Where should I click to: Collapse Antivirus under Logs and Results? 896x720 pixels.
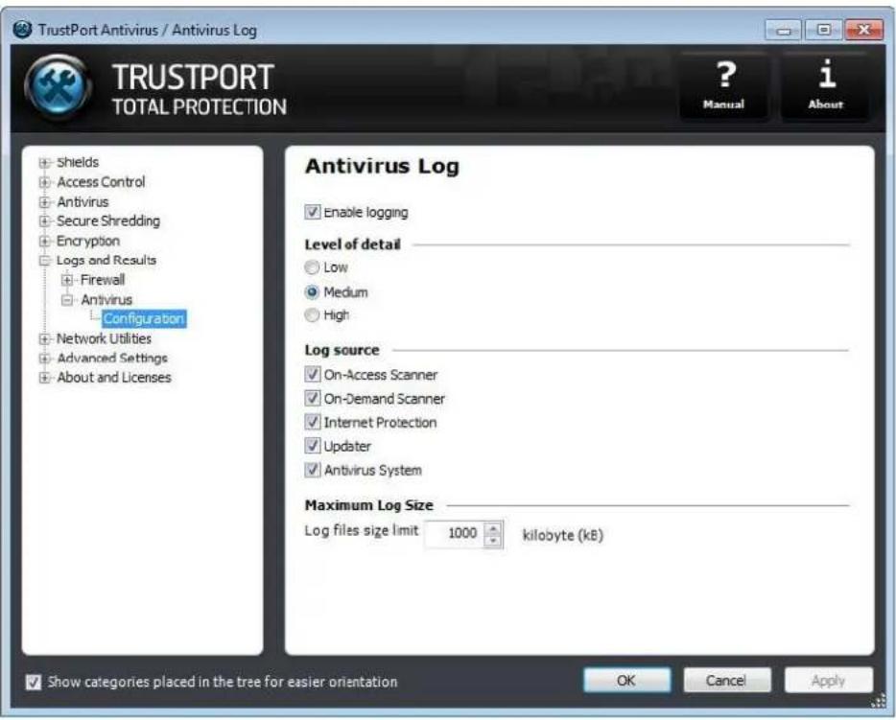(x=67, y=300)
